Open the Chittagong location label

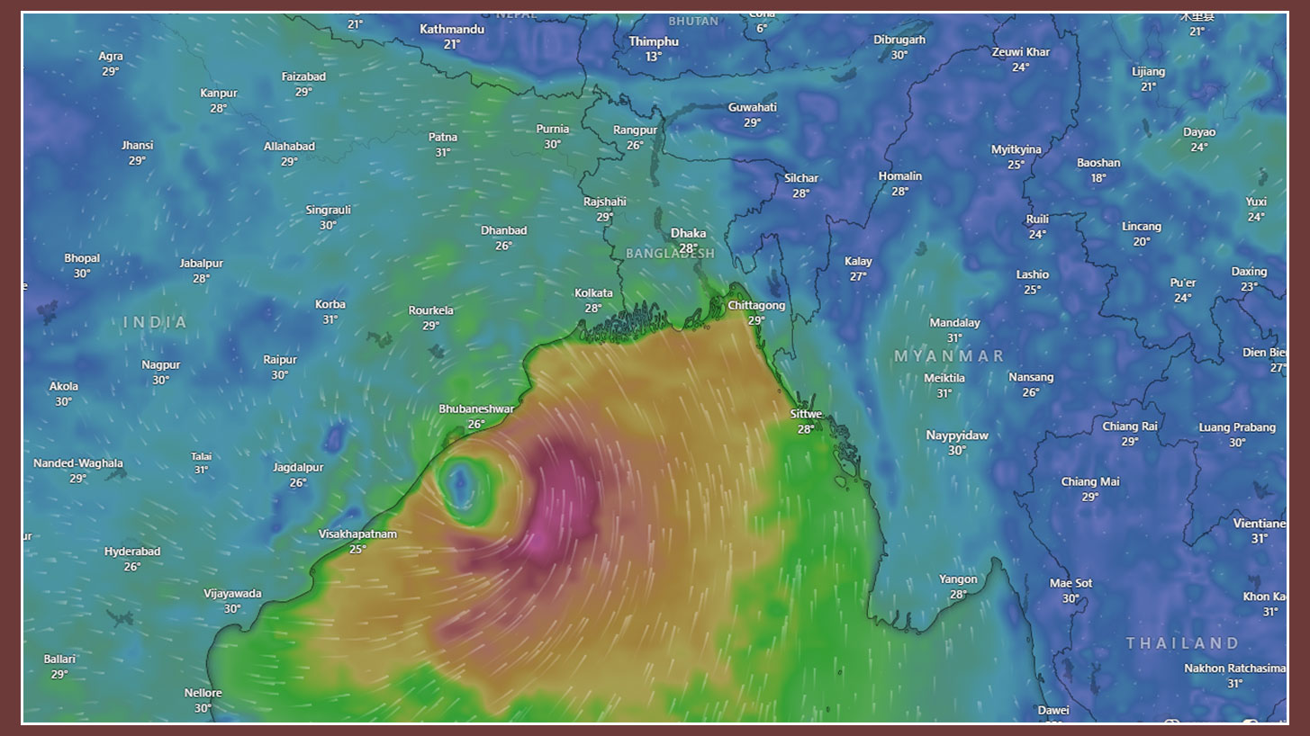point(756,306)
